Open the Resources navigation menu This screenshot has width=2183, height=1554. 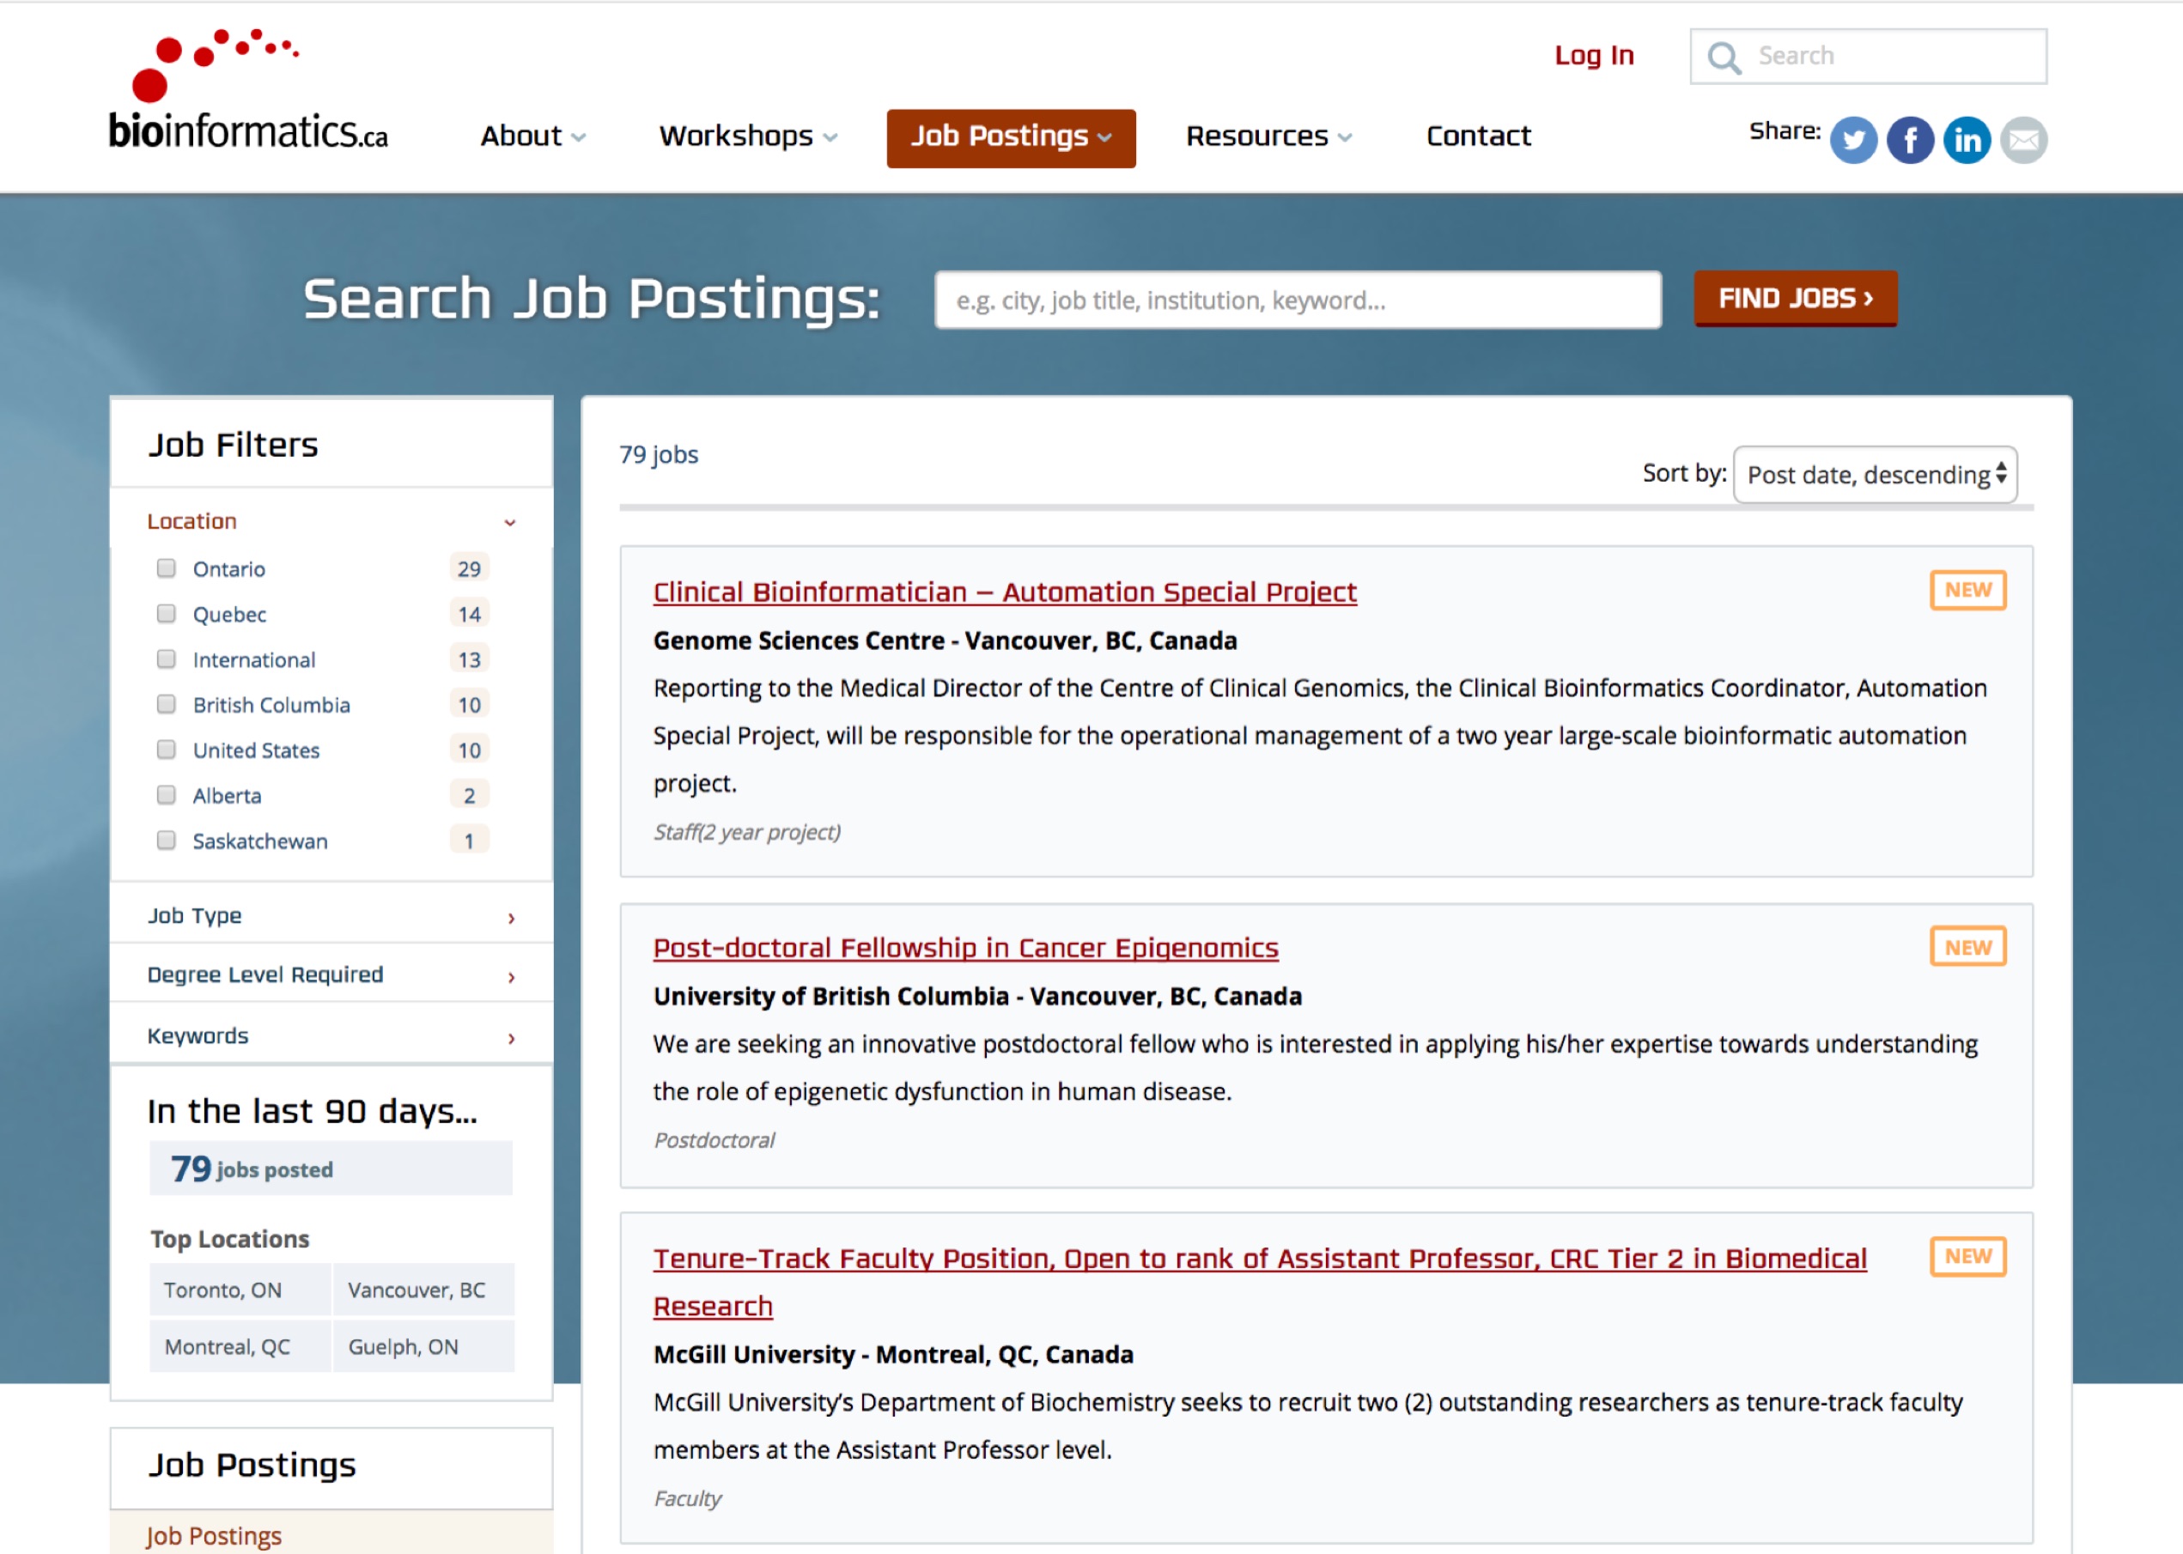coord(1268,137)
